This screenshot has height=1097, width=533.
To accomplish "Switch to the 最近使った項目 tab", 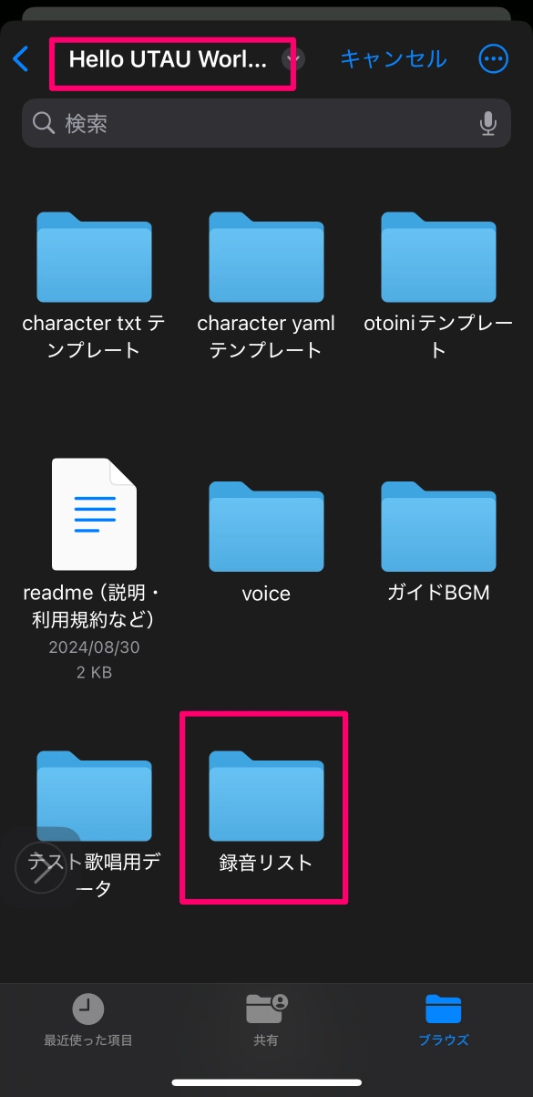I will 88,1019.
